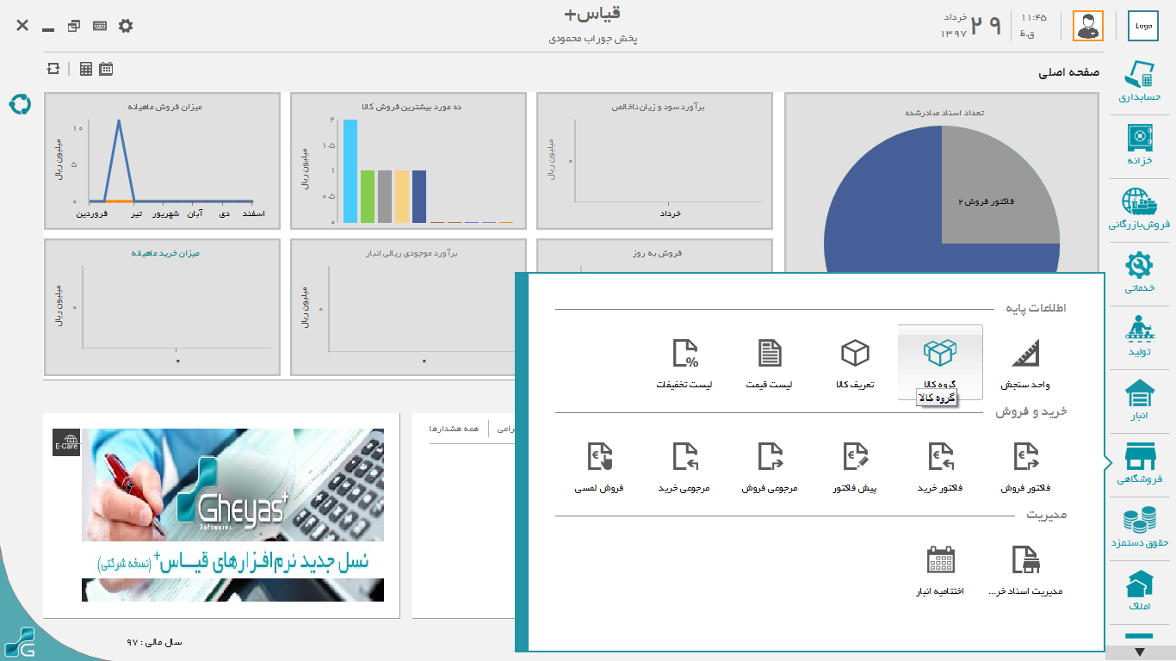1176x661 pixels.
Task: Click the صفحه اصلی page heading
Action: [1068, 73]
